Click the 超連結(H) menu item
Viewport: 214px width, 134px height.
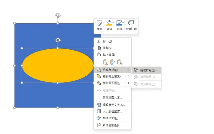point(112,90)
